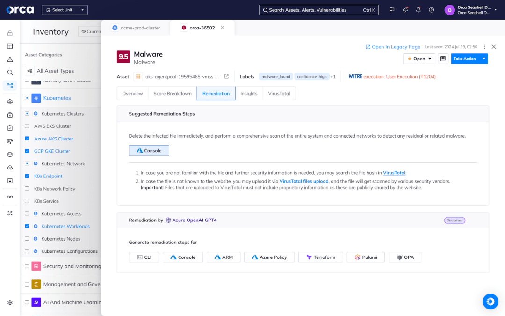Uncheck the K8s Endpoint checkbox

pos(27,176)
